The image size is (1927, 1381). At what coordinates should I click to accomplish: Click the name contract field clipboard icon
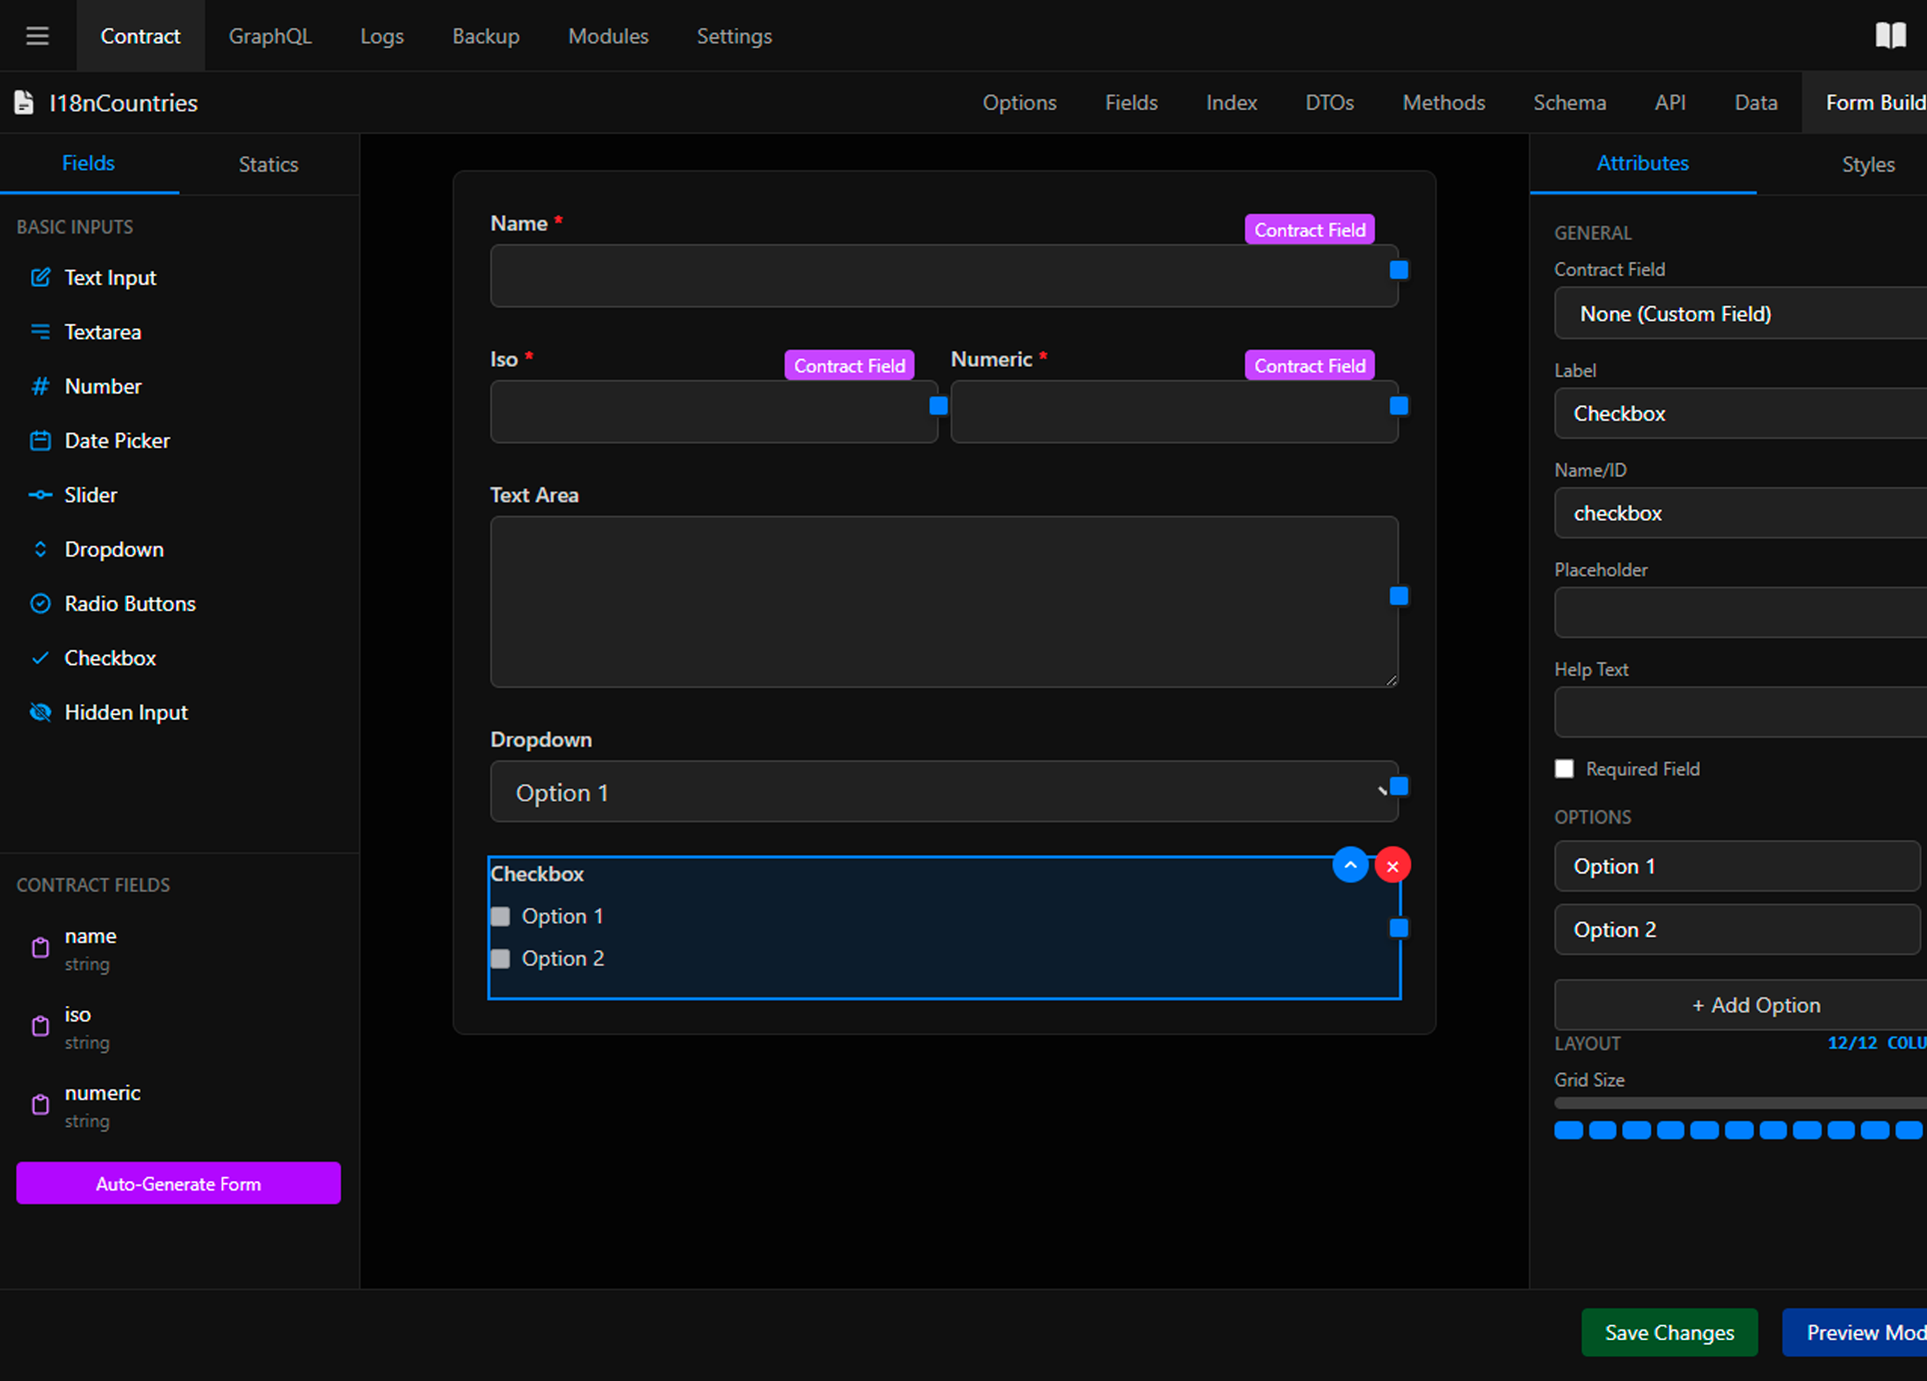[40, 948]
